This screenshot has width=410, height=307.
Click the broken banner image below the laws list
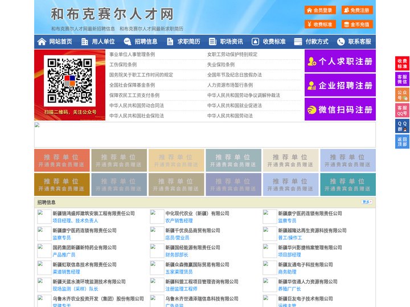(205, 135)
